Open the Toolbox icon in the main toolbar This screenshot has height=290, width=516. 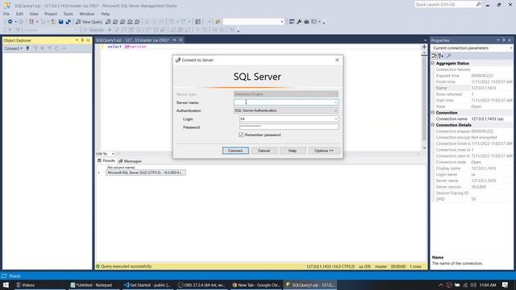[x=306, y=22]
